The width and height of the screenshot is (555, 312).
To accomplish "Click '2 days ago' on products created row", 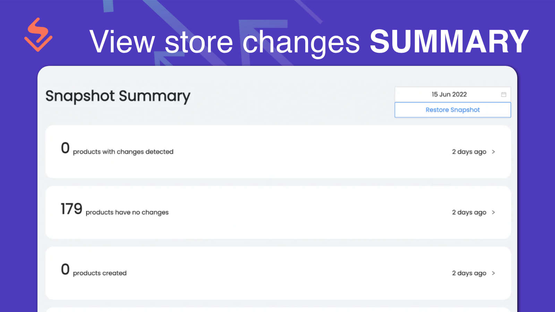I will coord(469,273).
